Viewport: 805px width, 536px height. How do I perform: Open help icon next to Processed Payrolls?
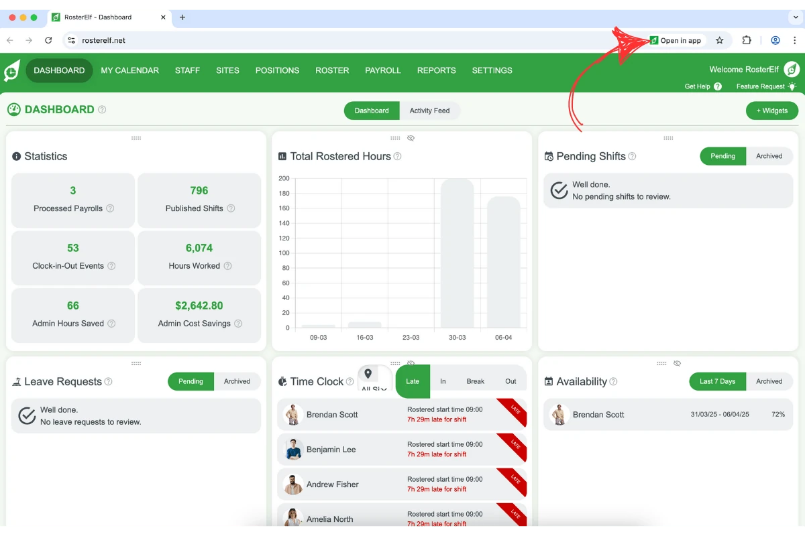click(110, 208)
